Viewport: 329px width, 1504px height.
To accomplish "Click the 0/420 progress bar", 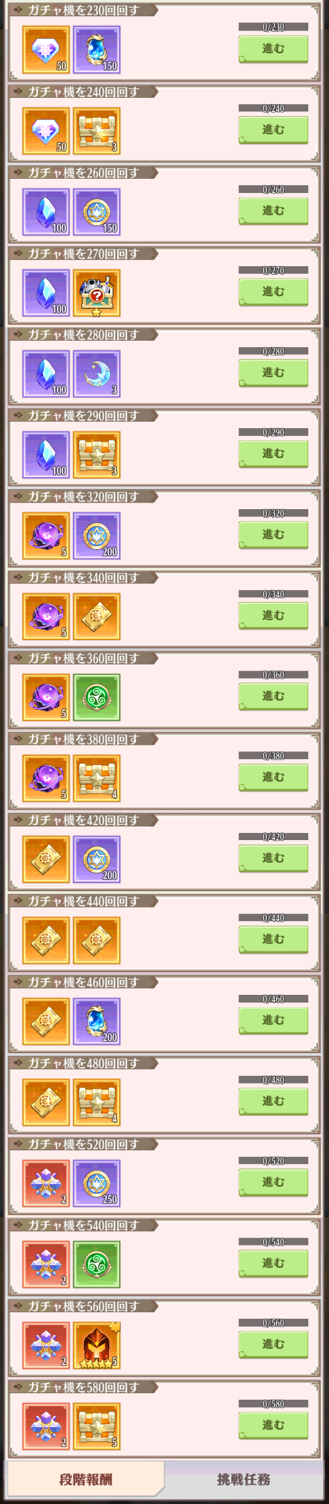I will (x=273, y=837).
